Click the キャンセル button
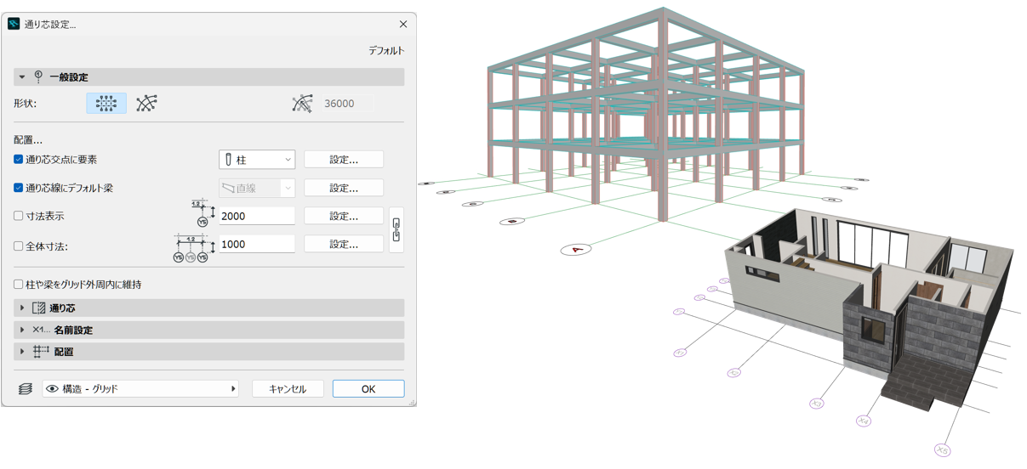The image size is (1027, 469). 288,389
